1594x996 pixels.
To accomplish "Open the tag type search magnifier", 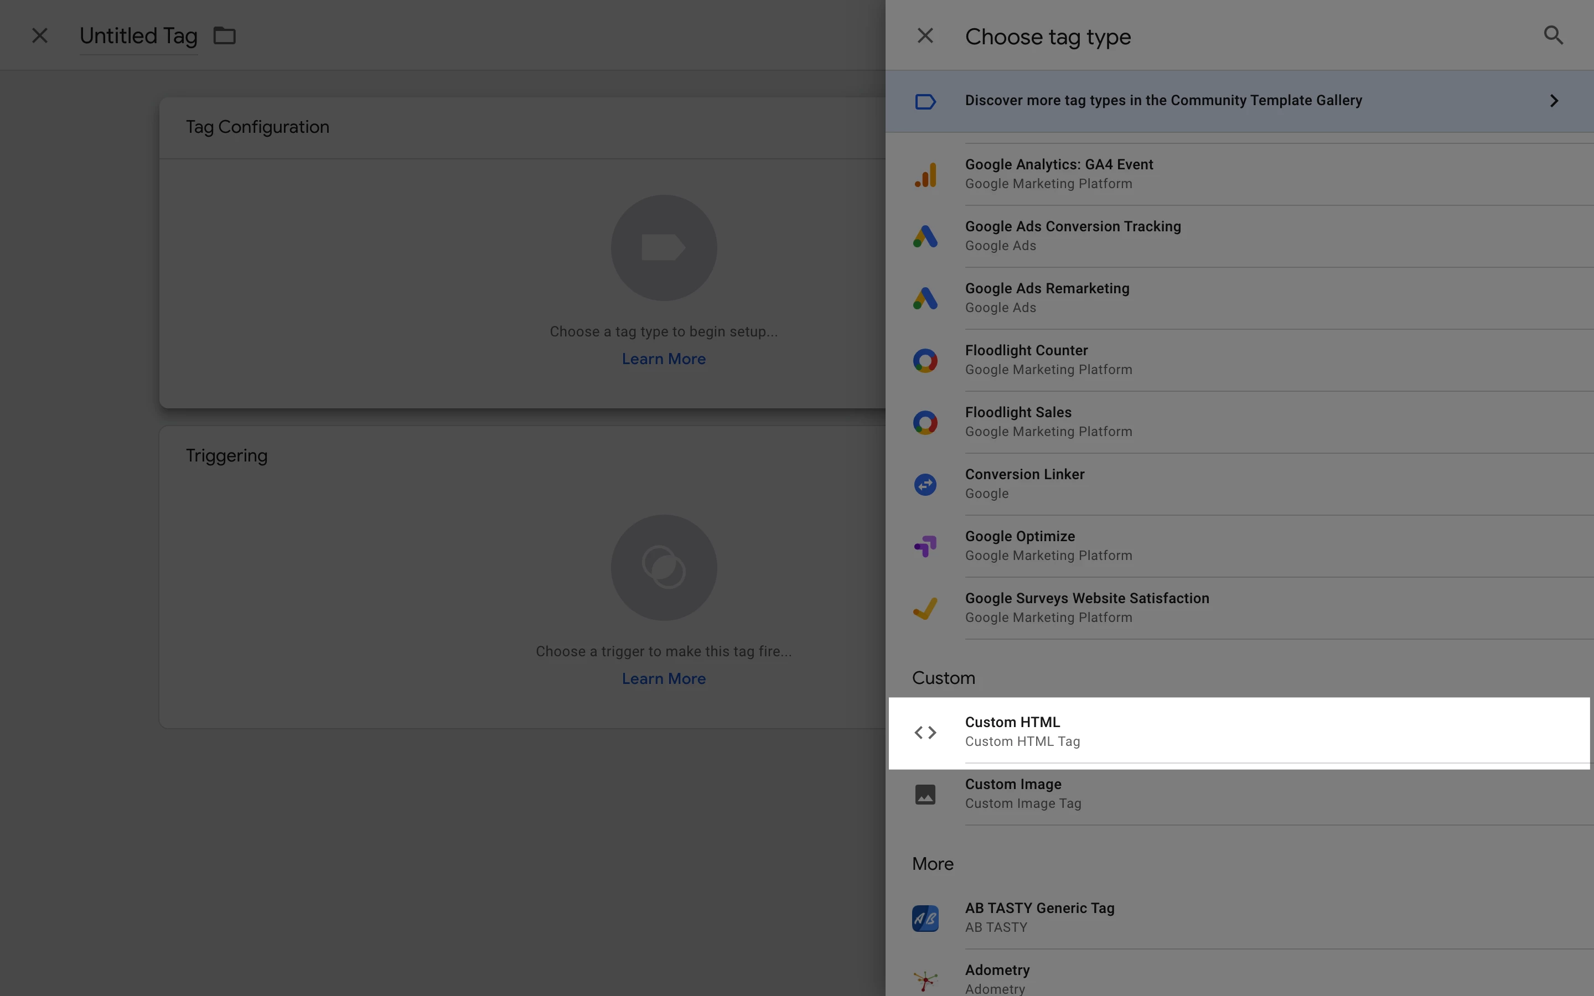I will click(x=1552, y=35).
